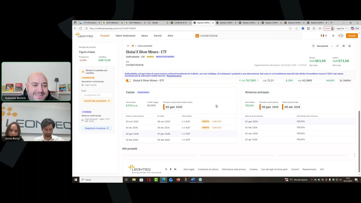
Task: Open the Facebook icon in footer
Action: [171, 169]
